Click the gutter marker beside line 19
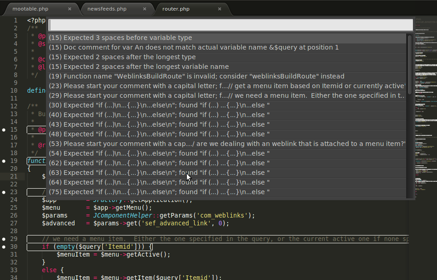Viewport: 437px width, 280px height. pyautogui.click(x=4, y=161)
